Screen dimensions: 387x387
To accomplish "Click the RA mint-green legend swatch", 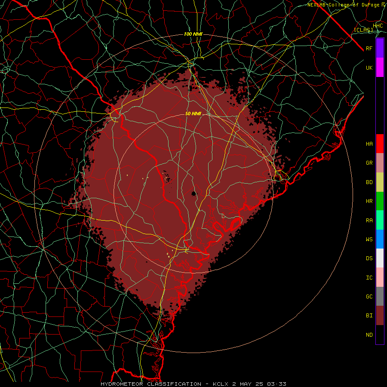I will pos(380,220).
